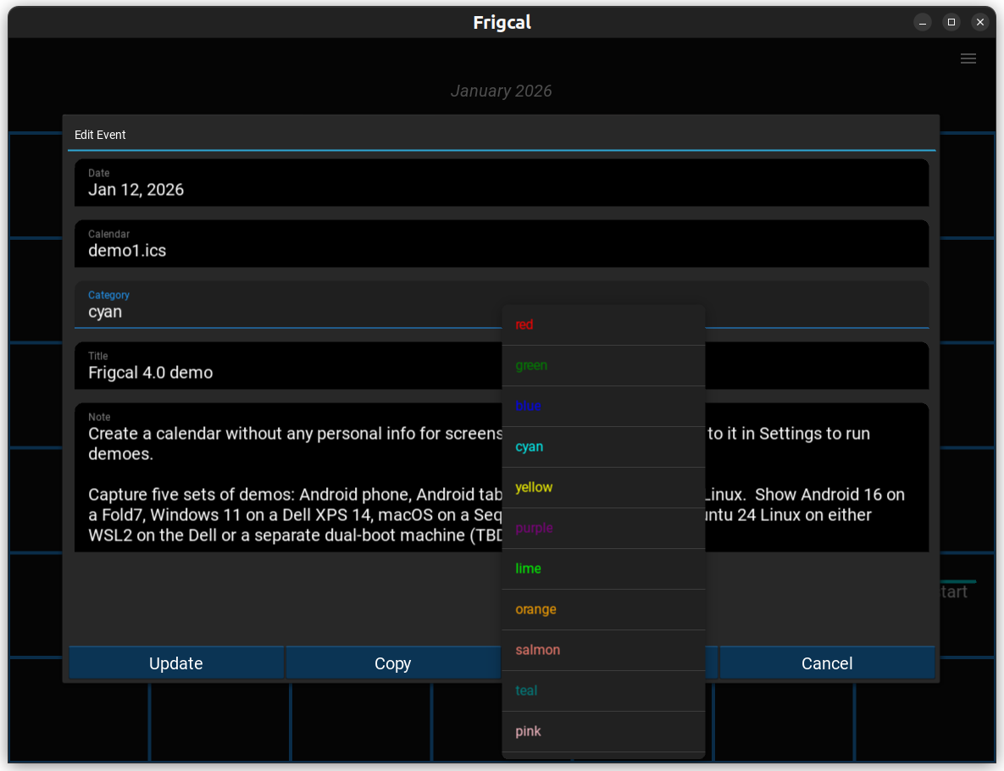Select the cyan category entry
Screen dimensions: 1004x771
coord(603,447)
